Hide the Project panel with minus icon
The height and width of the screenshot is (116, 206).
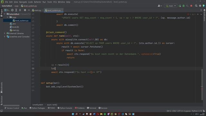[29, 10]
